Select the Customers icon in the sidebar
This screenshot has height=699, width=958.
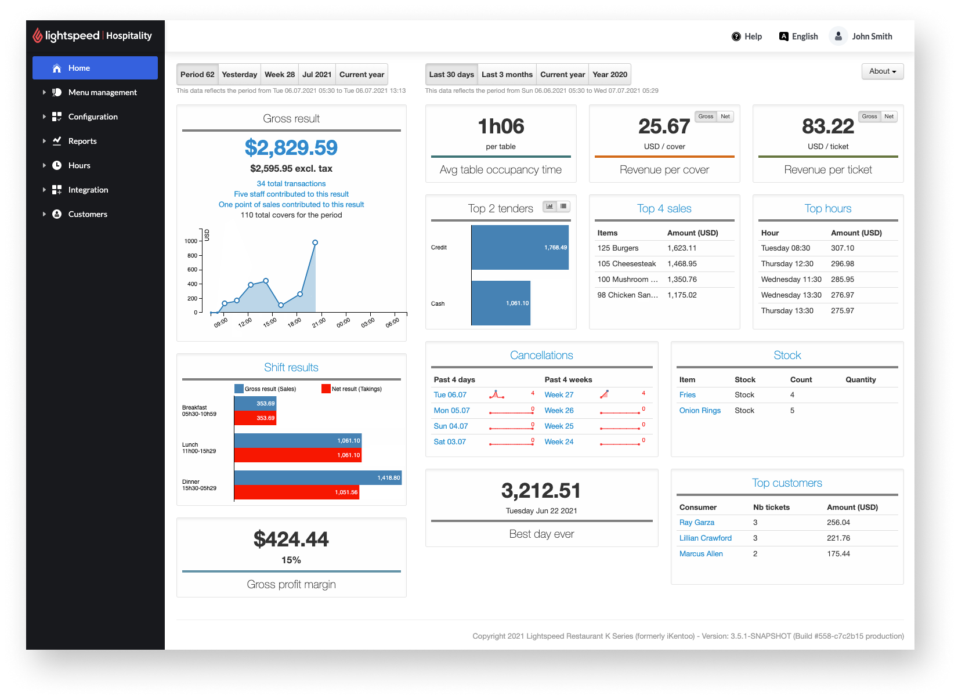56,214
